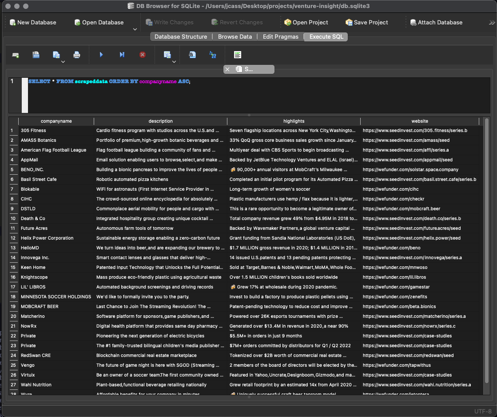
Task: Expand the save results dropdown arrow
Action: click(x=174, y=62)
